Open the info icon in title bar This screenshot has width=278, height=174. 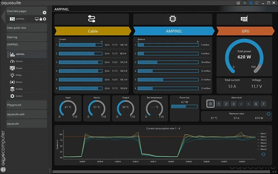[257, 3]
